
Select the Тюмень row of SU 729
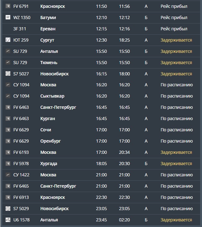point(101,63)
